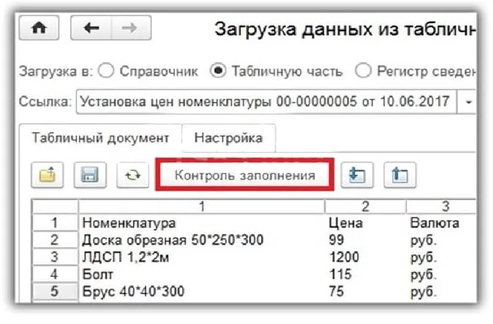Click the spreadsheet top-left corner select-all cell
This screenshot has width=493, height=324.
pyautogui.click(x=55, y=207)
